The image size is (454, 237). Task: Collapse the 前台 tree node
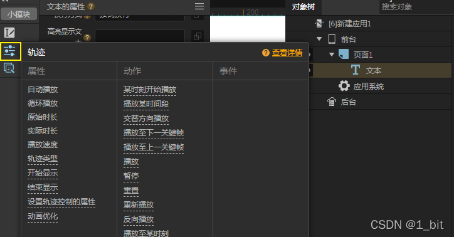click(x=319, y=39)
